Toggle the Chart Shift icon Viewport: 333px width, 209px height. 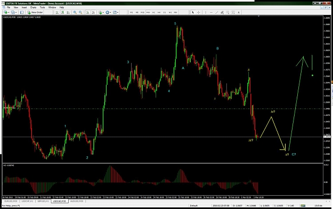(x=93, y=13)
